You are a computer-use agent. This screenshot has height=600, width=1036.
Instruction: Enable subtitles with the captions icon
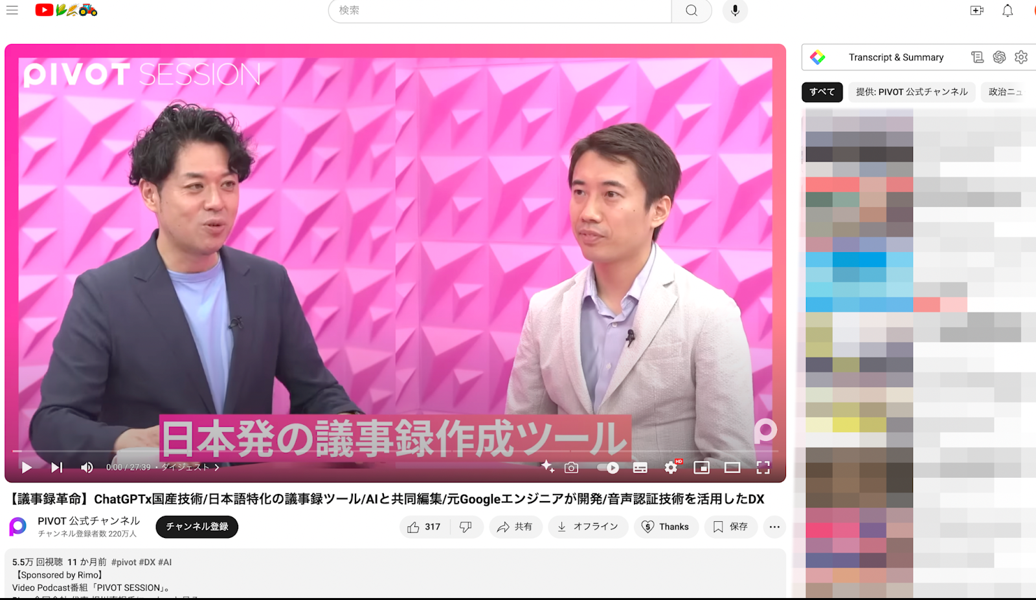(x=640, y=467)
